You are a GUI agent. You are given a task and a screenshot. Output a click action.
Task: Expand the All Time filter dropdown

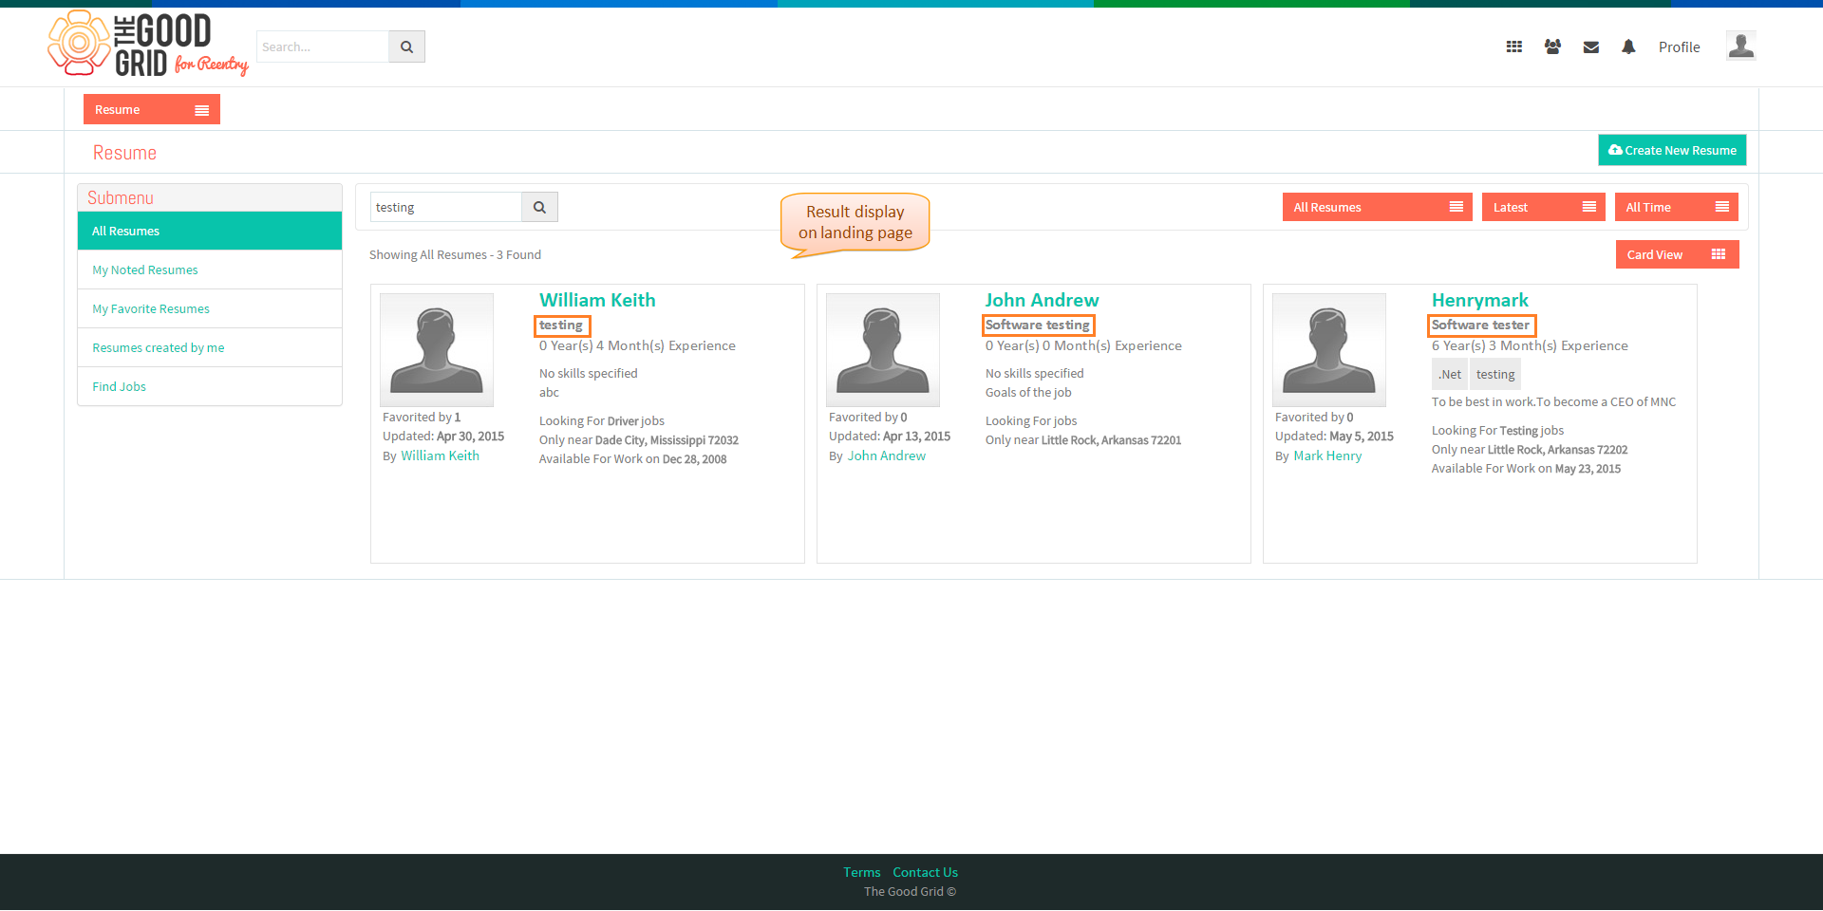click(x=1676, y=207)
